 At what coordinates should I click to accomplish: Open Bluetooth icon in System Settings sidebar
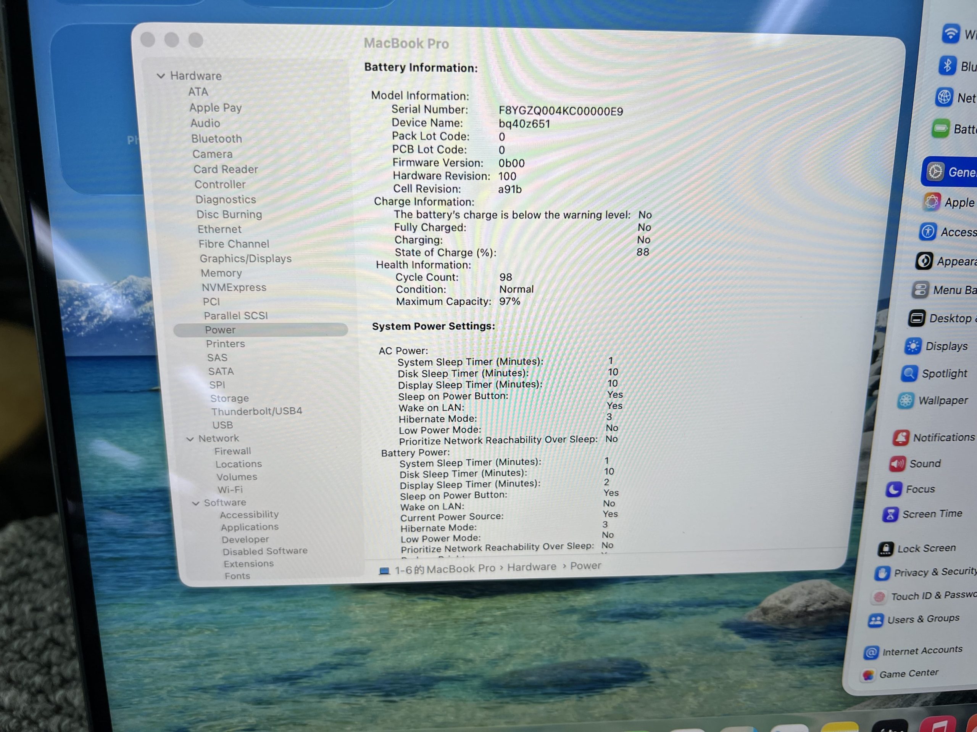click(x=947, y=66)
